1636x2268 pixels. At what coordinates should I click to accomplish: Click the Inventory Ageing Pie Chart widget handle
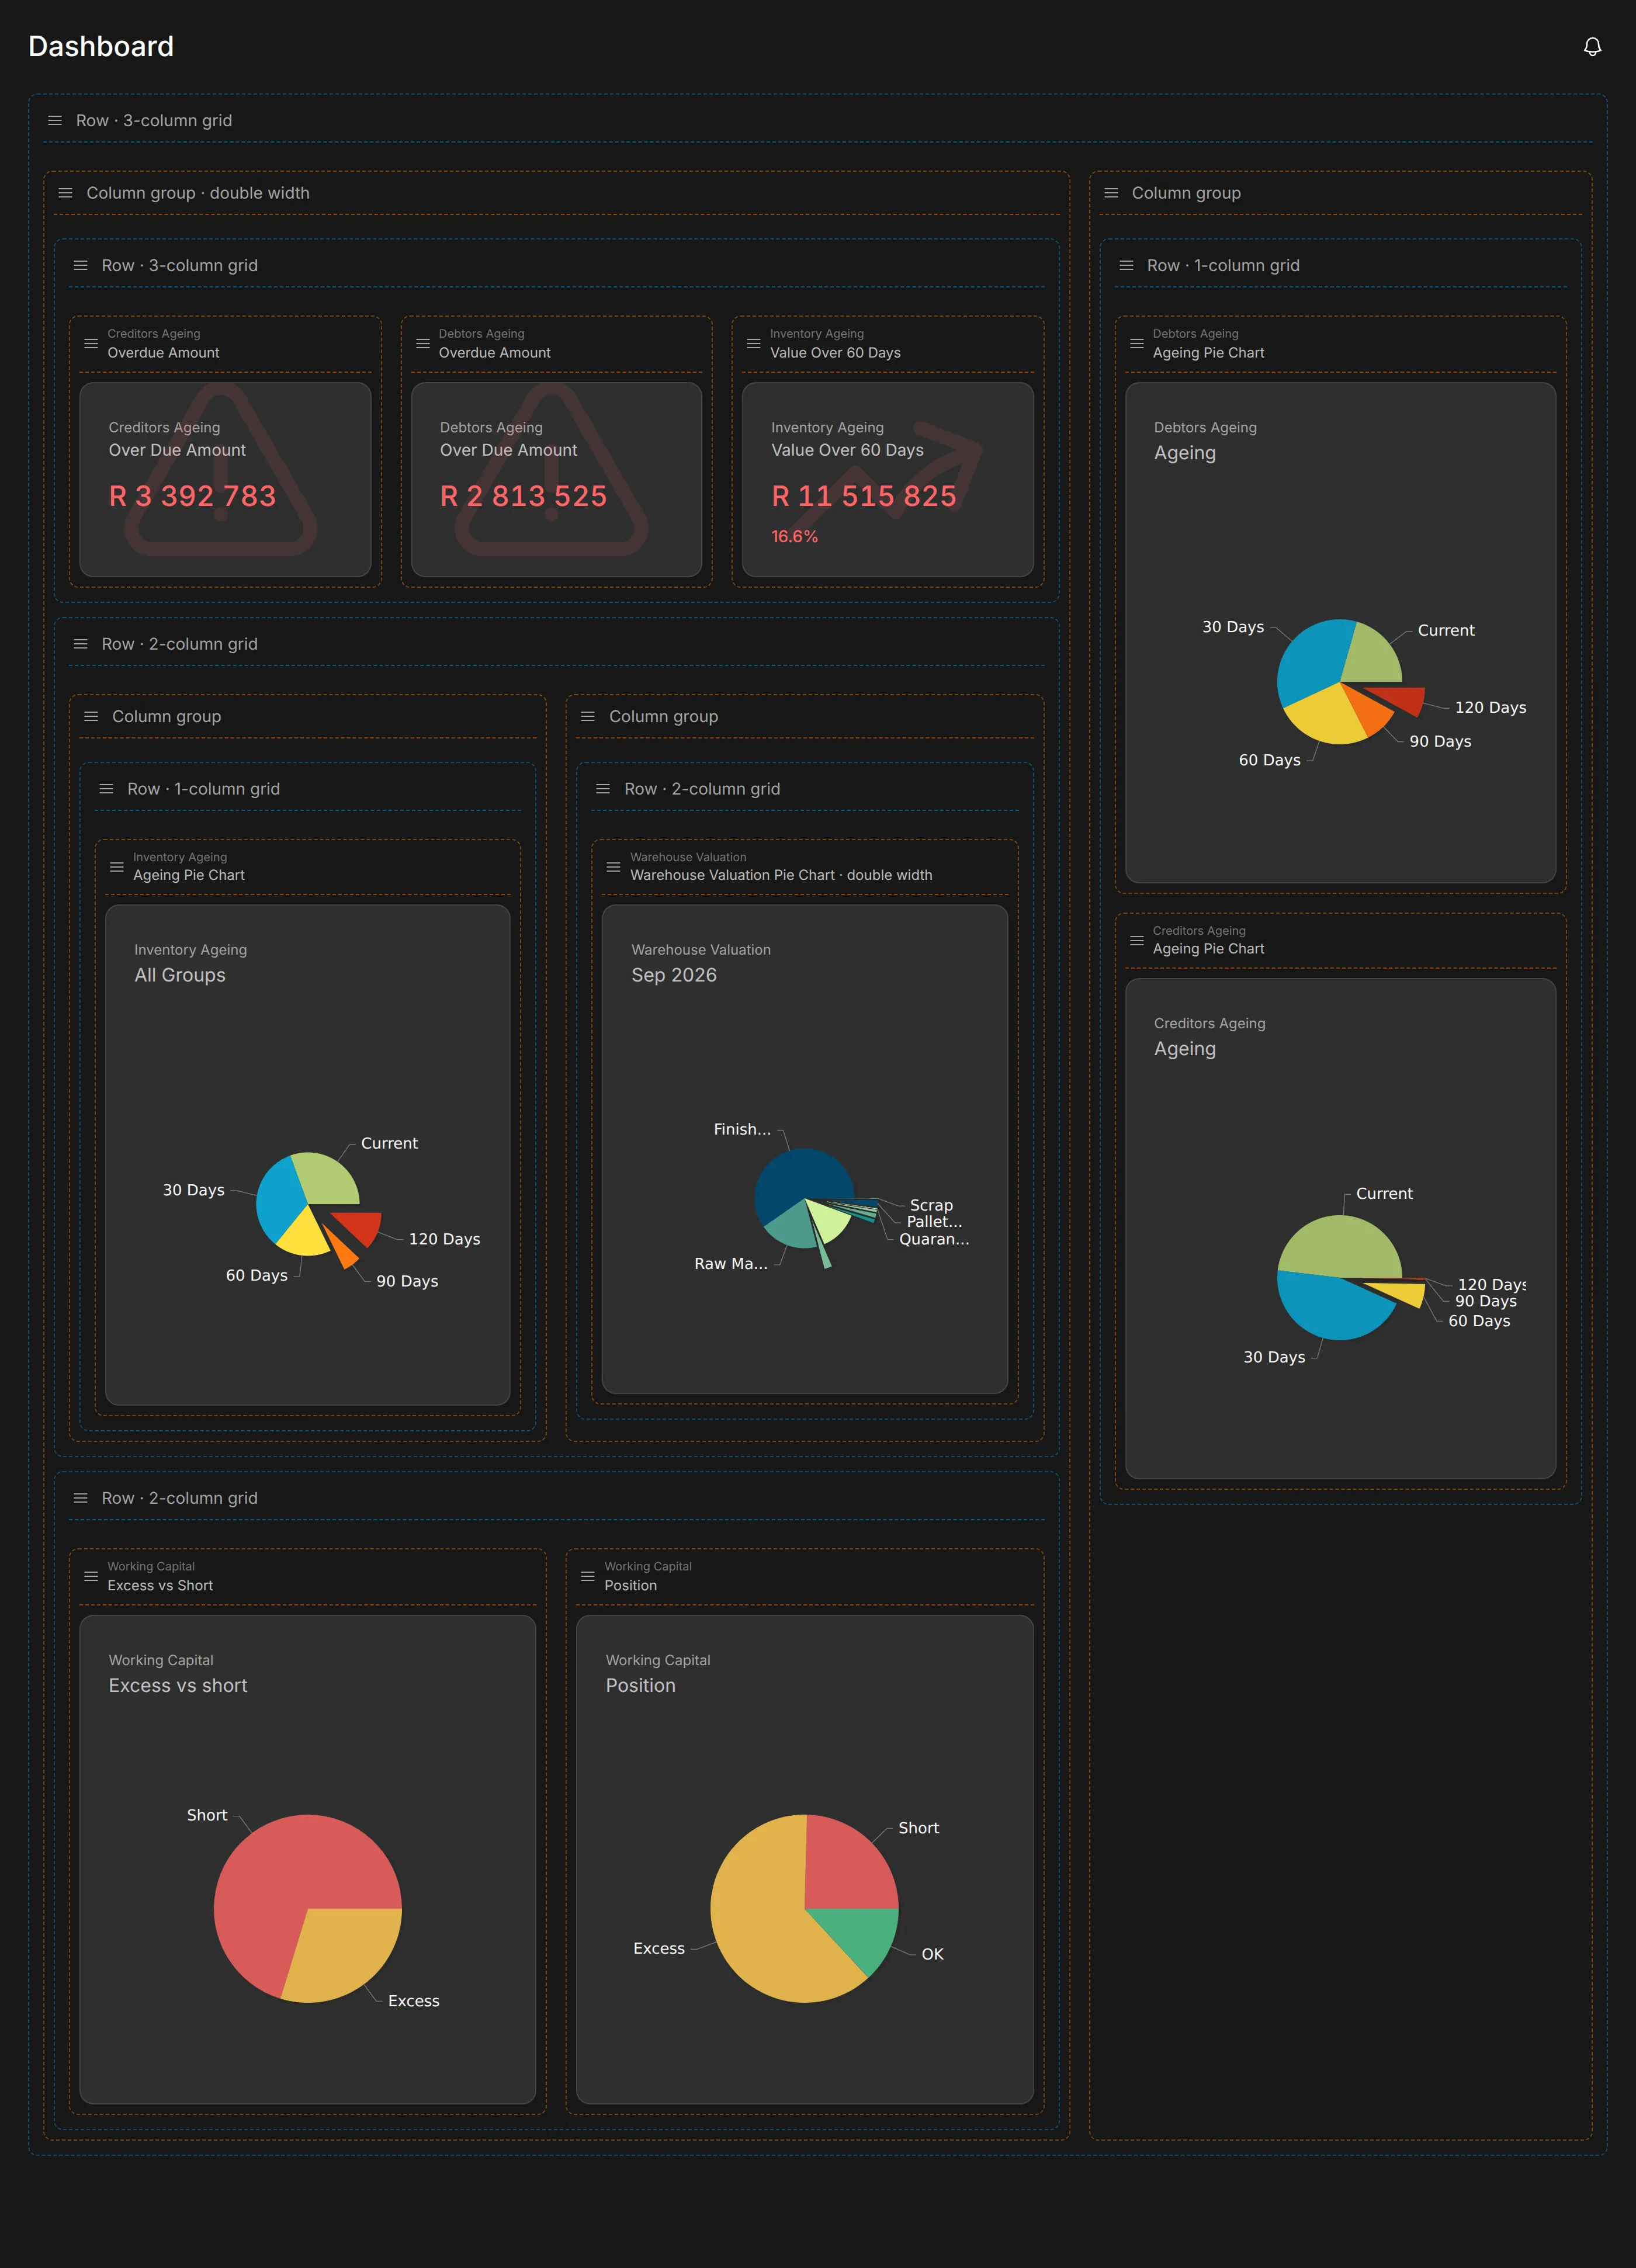pos(116,866)
